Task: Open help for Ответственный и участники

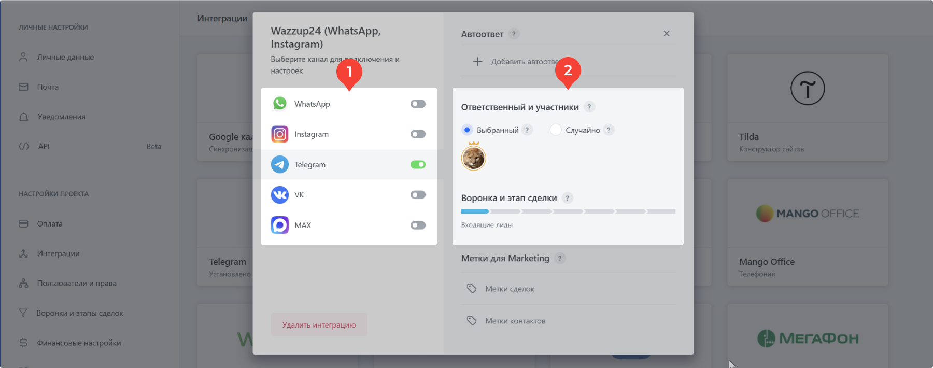Action: click(589, 107)
